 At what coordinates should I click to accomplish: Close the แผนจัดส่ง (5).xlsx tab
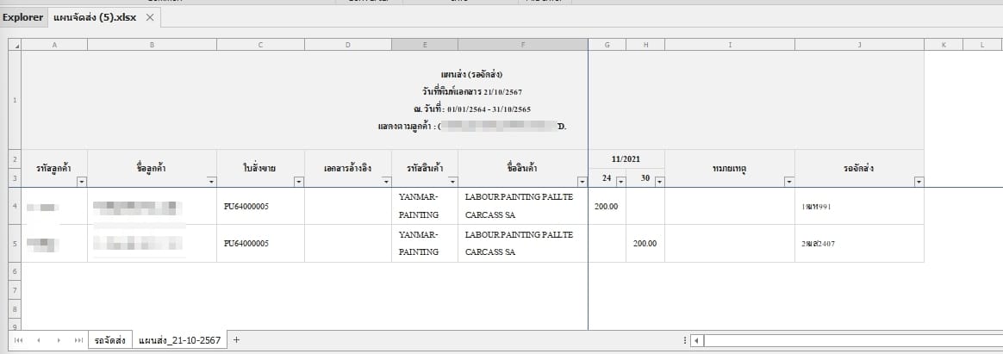point(150,17)
